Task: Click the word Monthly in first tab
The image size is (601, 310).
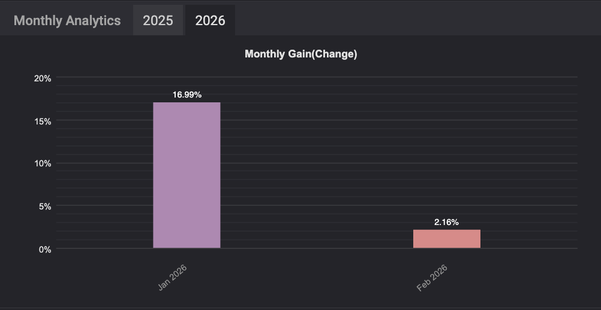Action: 38,20
